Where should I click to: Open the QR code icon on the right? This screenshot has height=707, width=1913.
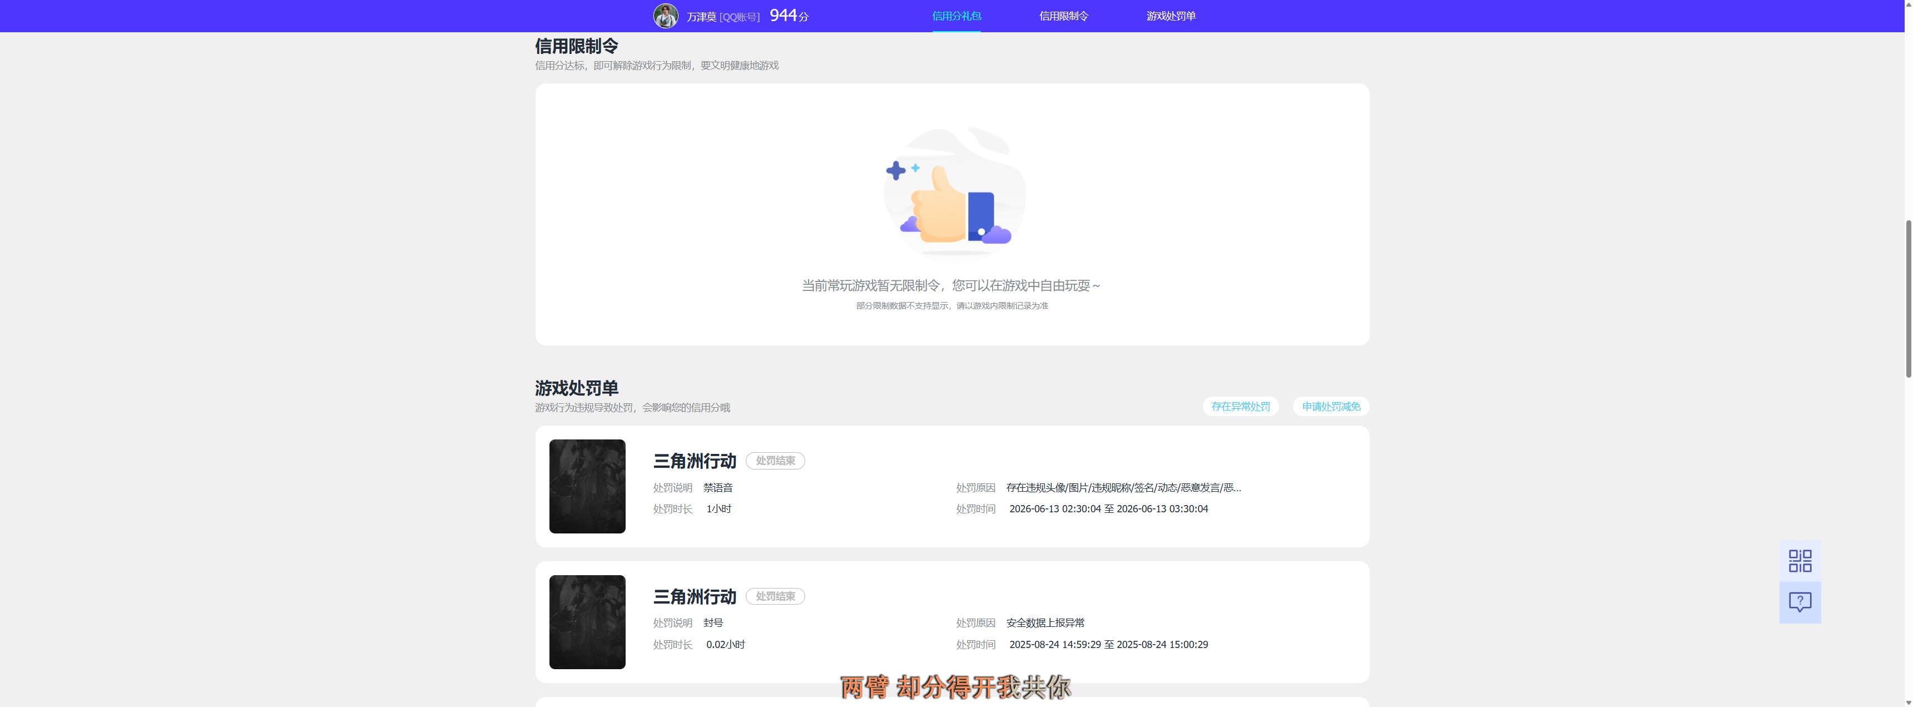[1800, 561]
